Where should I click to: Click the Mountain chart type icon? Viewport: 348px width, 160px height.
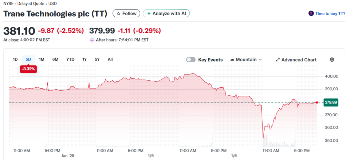[232, 60]
